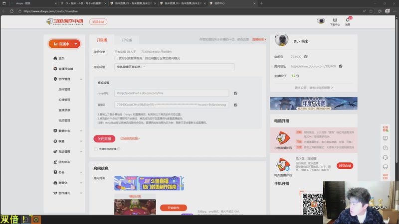399x224 pixels.
Task: Click the 收益 sidebar icon
Action: tap(55, 141)
